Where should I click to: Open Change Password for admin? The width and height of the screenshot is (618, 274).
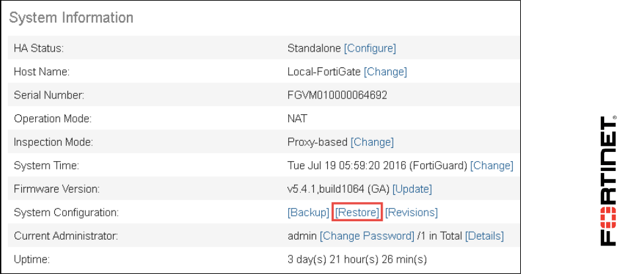pos(367,236)
